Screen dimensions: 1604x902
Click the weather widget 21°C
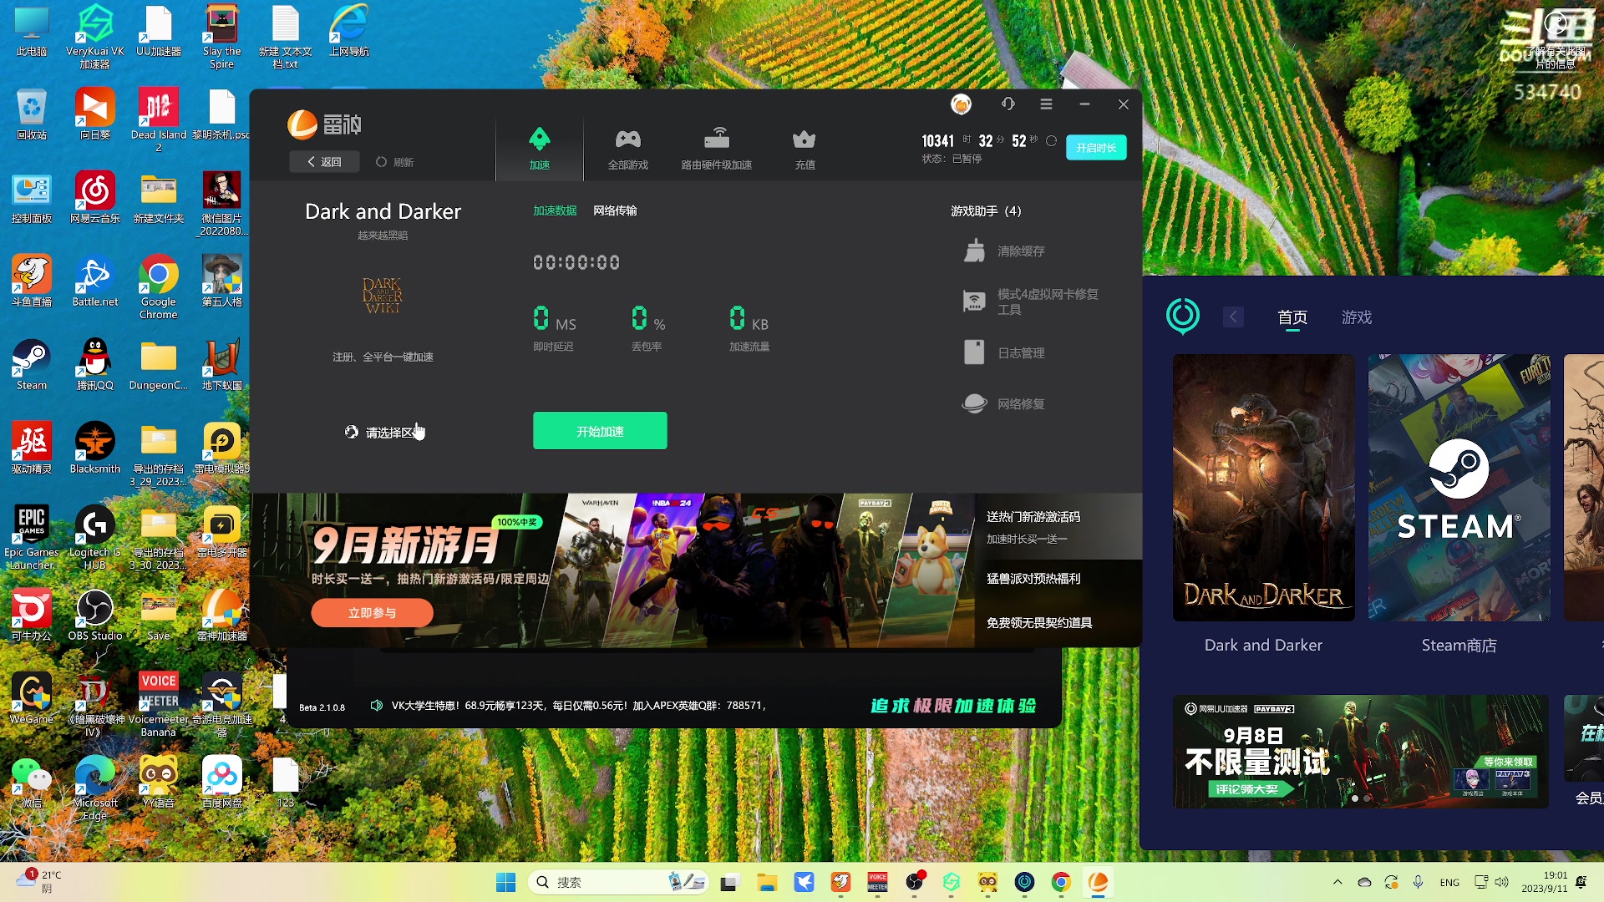point(40,881)
